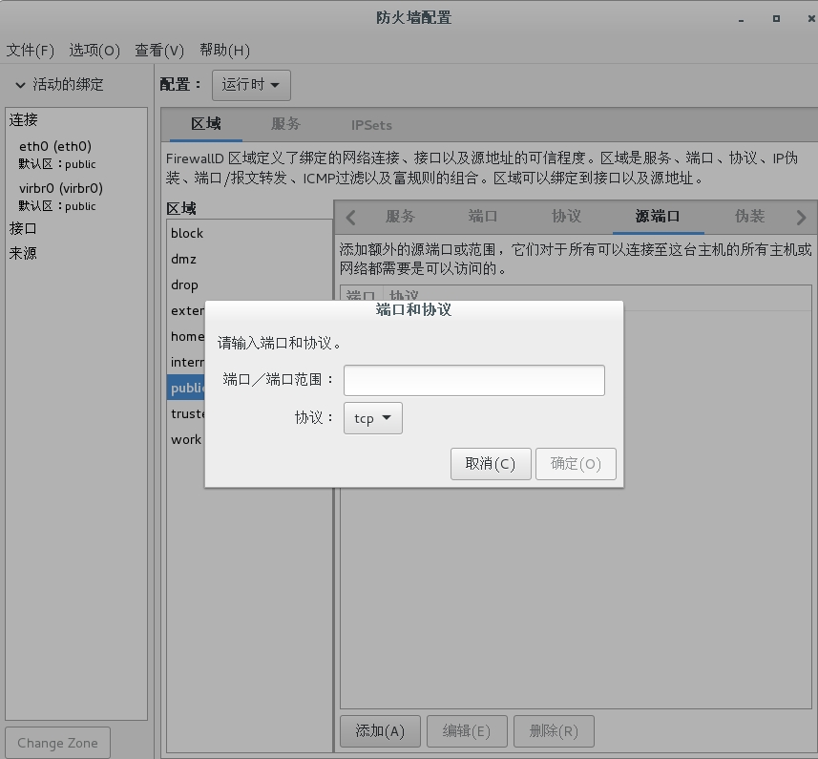818x759 pixels.
Task: Cancel the port dialog with 取消
Action: pyautogui.click(x=491, y=464)
